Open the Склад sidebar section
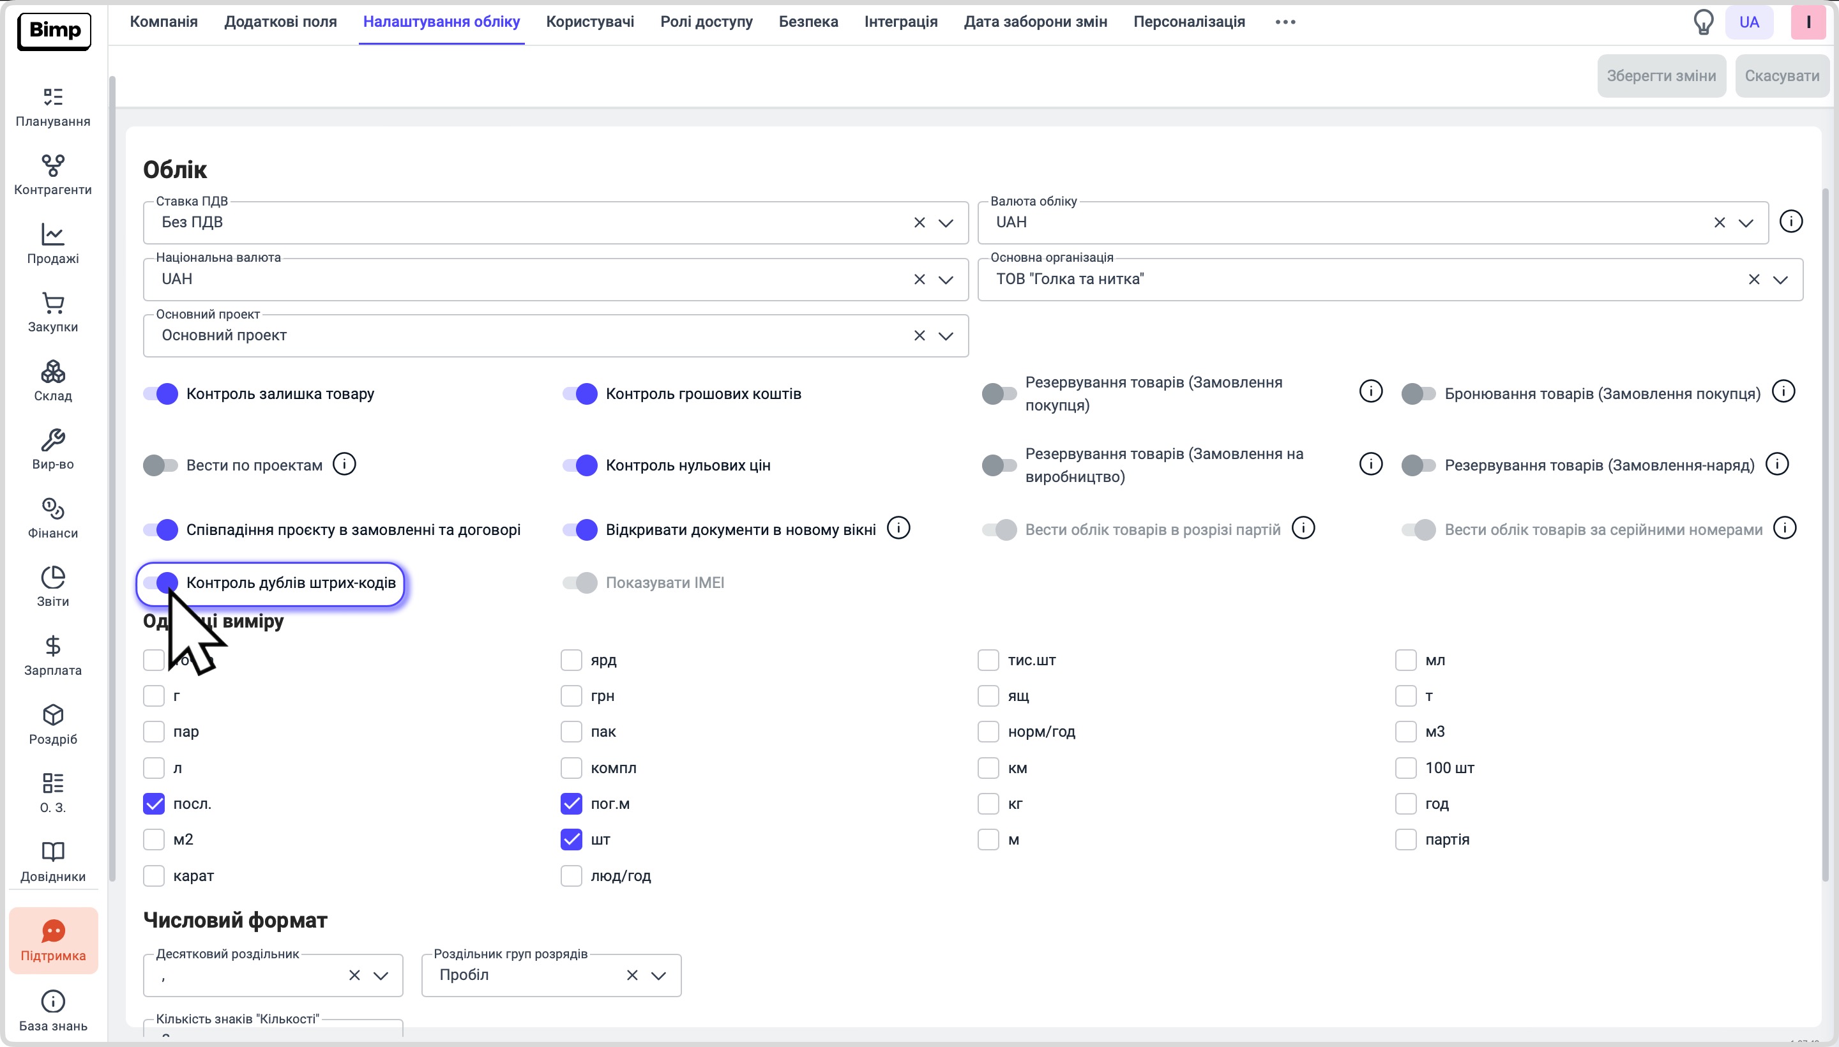This screenshot has height=1047, width=1839. click(x=53, y=382)
